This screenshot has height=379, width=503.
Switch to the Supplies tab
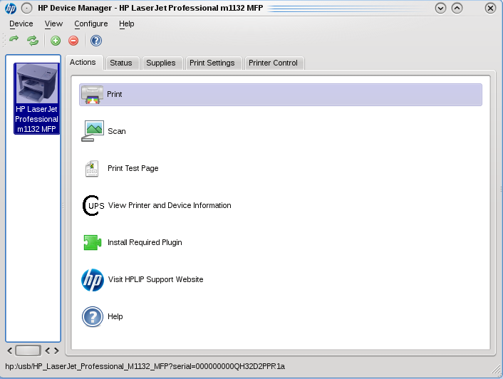click(161, 63)
